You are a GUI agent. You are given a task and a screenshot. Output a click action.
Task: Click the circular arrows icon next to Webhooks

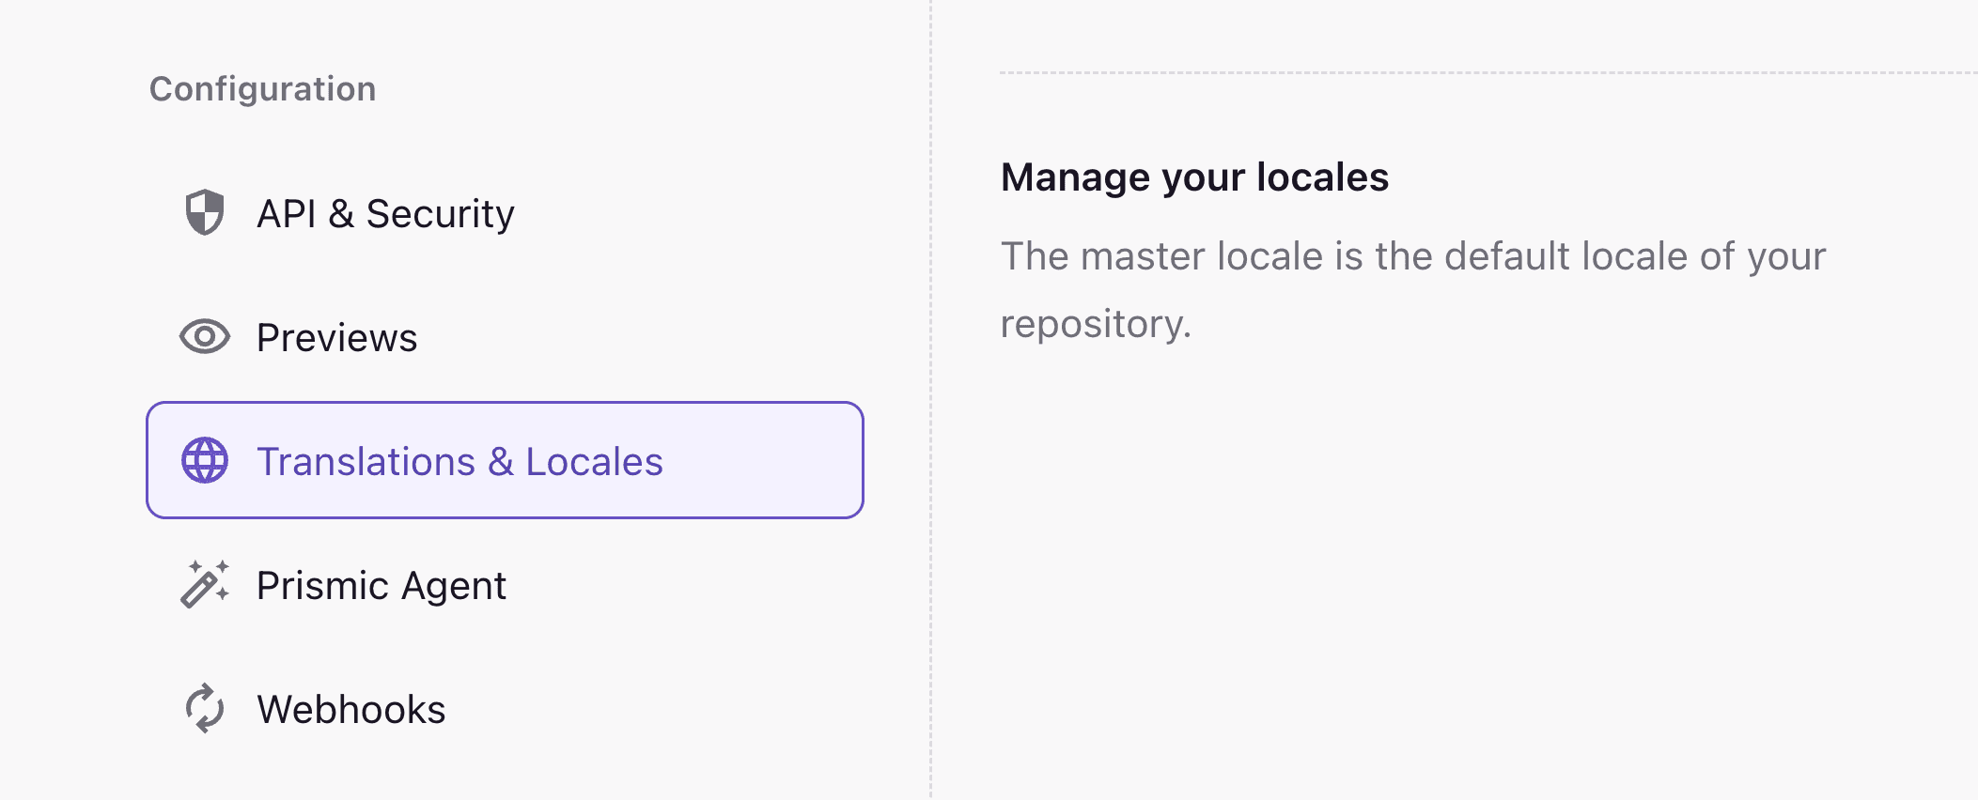tap(205, 709)
